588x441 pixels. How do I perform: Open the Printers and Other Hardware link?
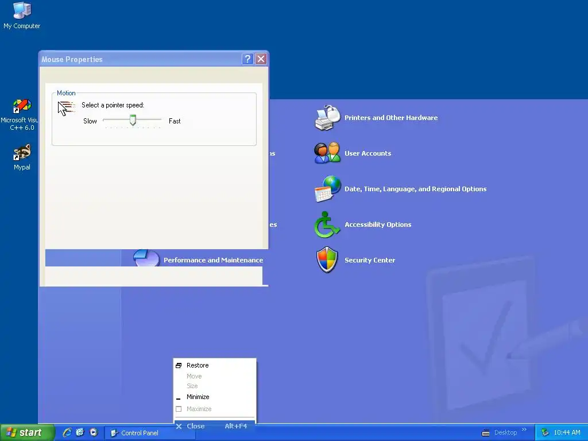point(391,118)
